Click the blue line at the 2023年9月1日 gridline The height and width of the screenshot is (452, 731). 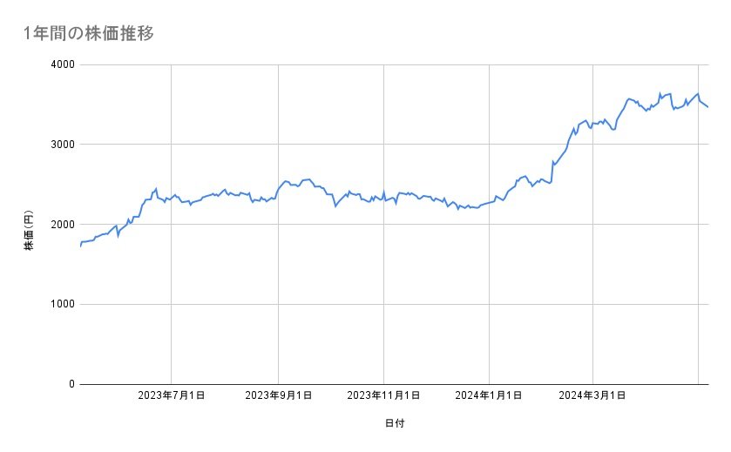pyautogui.click(x=279, y=190)
